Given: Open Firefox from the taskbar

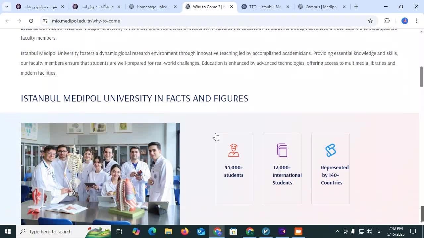Looking at the screenshot, I should tap(185, 231).
